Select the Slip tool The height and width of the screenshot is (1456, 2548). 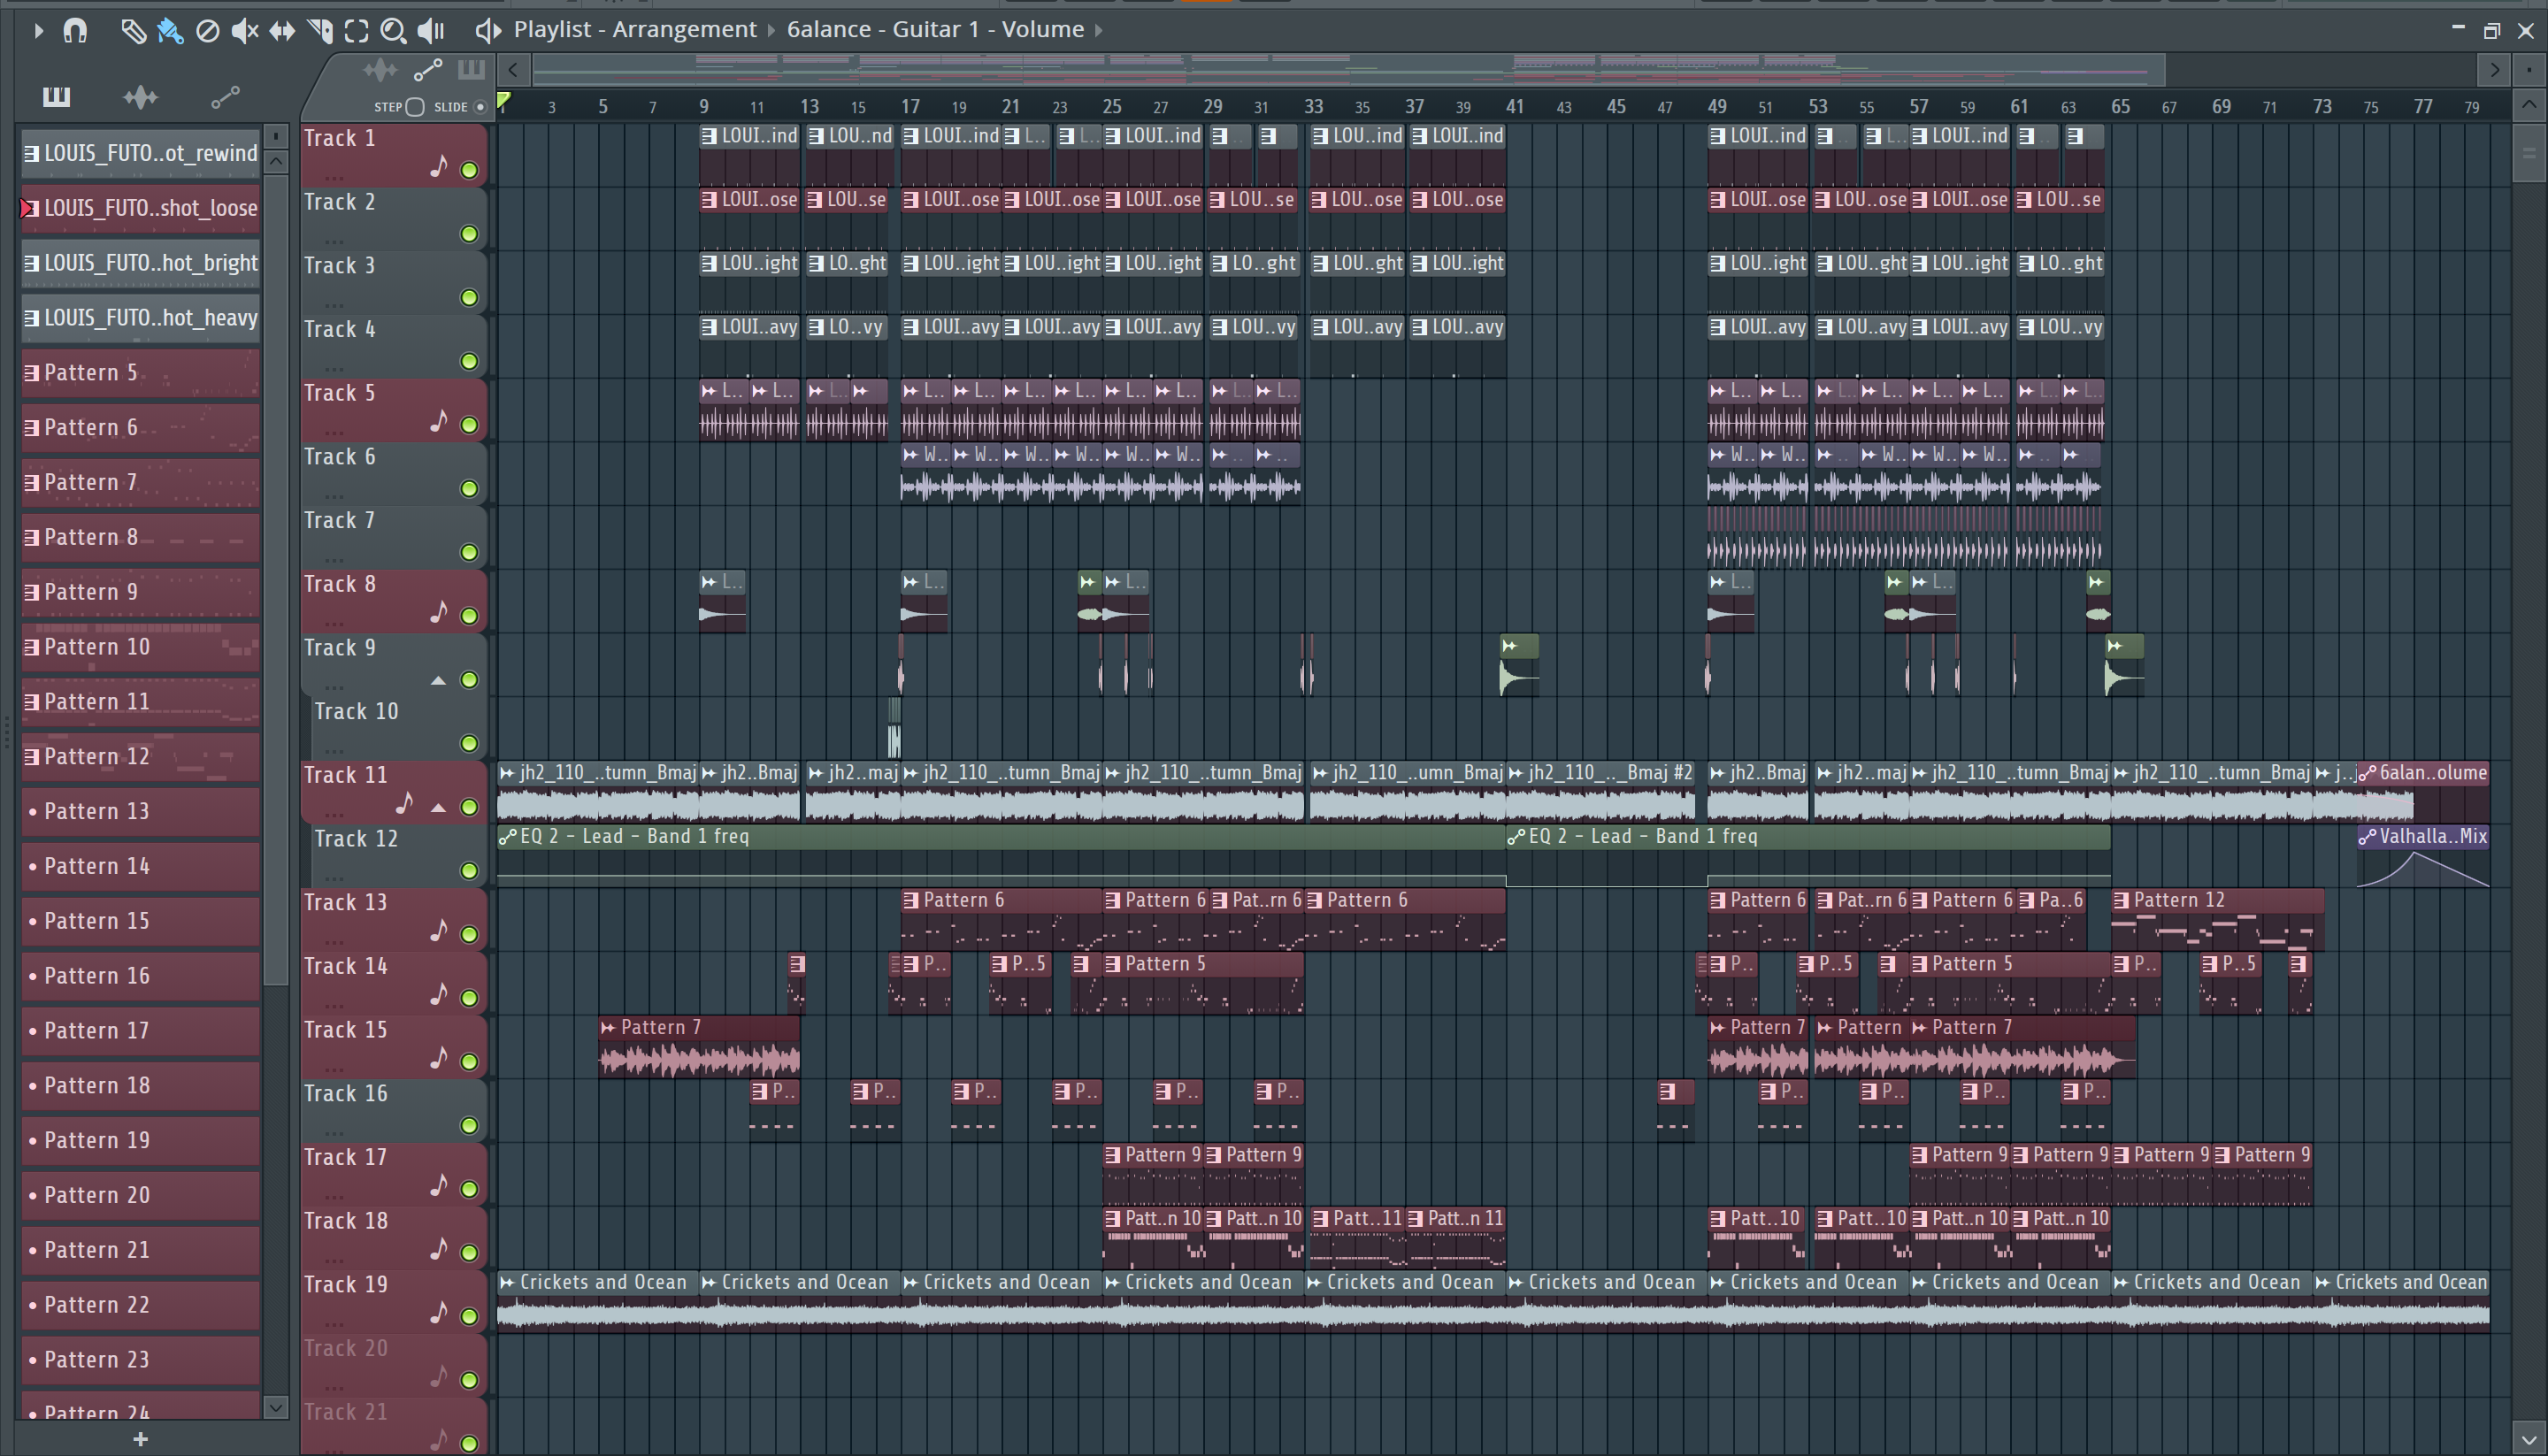pyautogui.click(x=282, y=30)
